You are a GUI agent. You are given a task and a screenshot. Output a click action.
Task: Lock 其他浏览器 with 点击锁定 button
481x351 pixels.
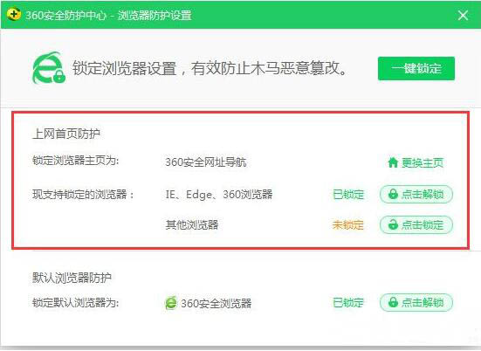416,225
